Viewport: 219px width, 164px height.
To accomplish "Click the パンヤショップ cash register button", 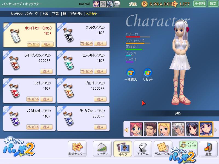I will pyautogui.click(x=188, y=145).
